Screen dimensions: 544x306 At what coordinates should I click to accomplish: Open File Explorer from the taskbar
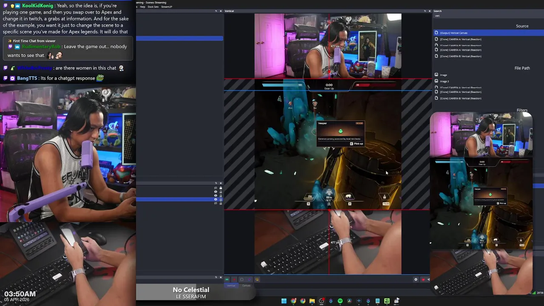[312, 301]
